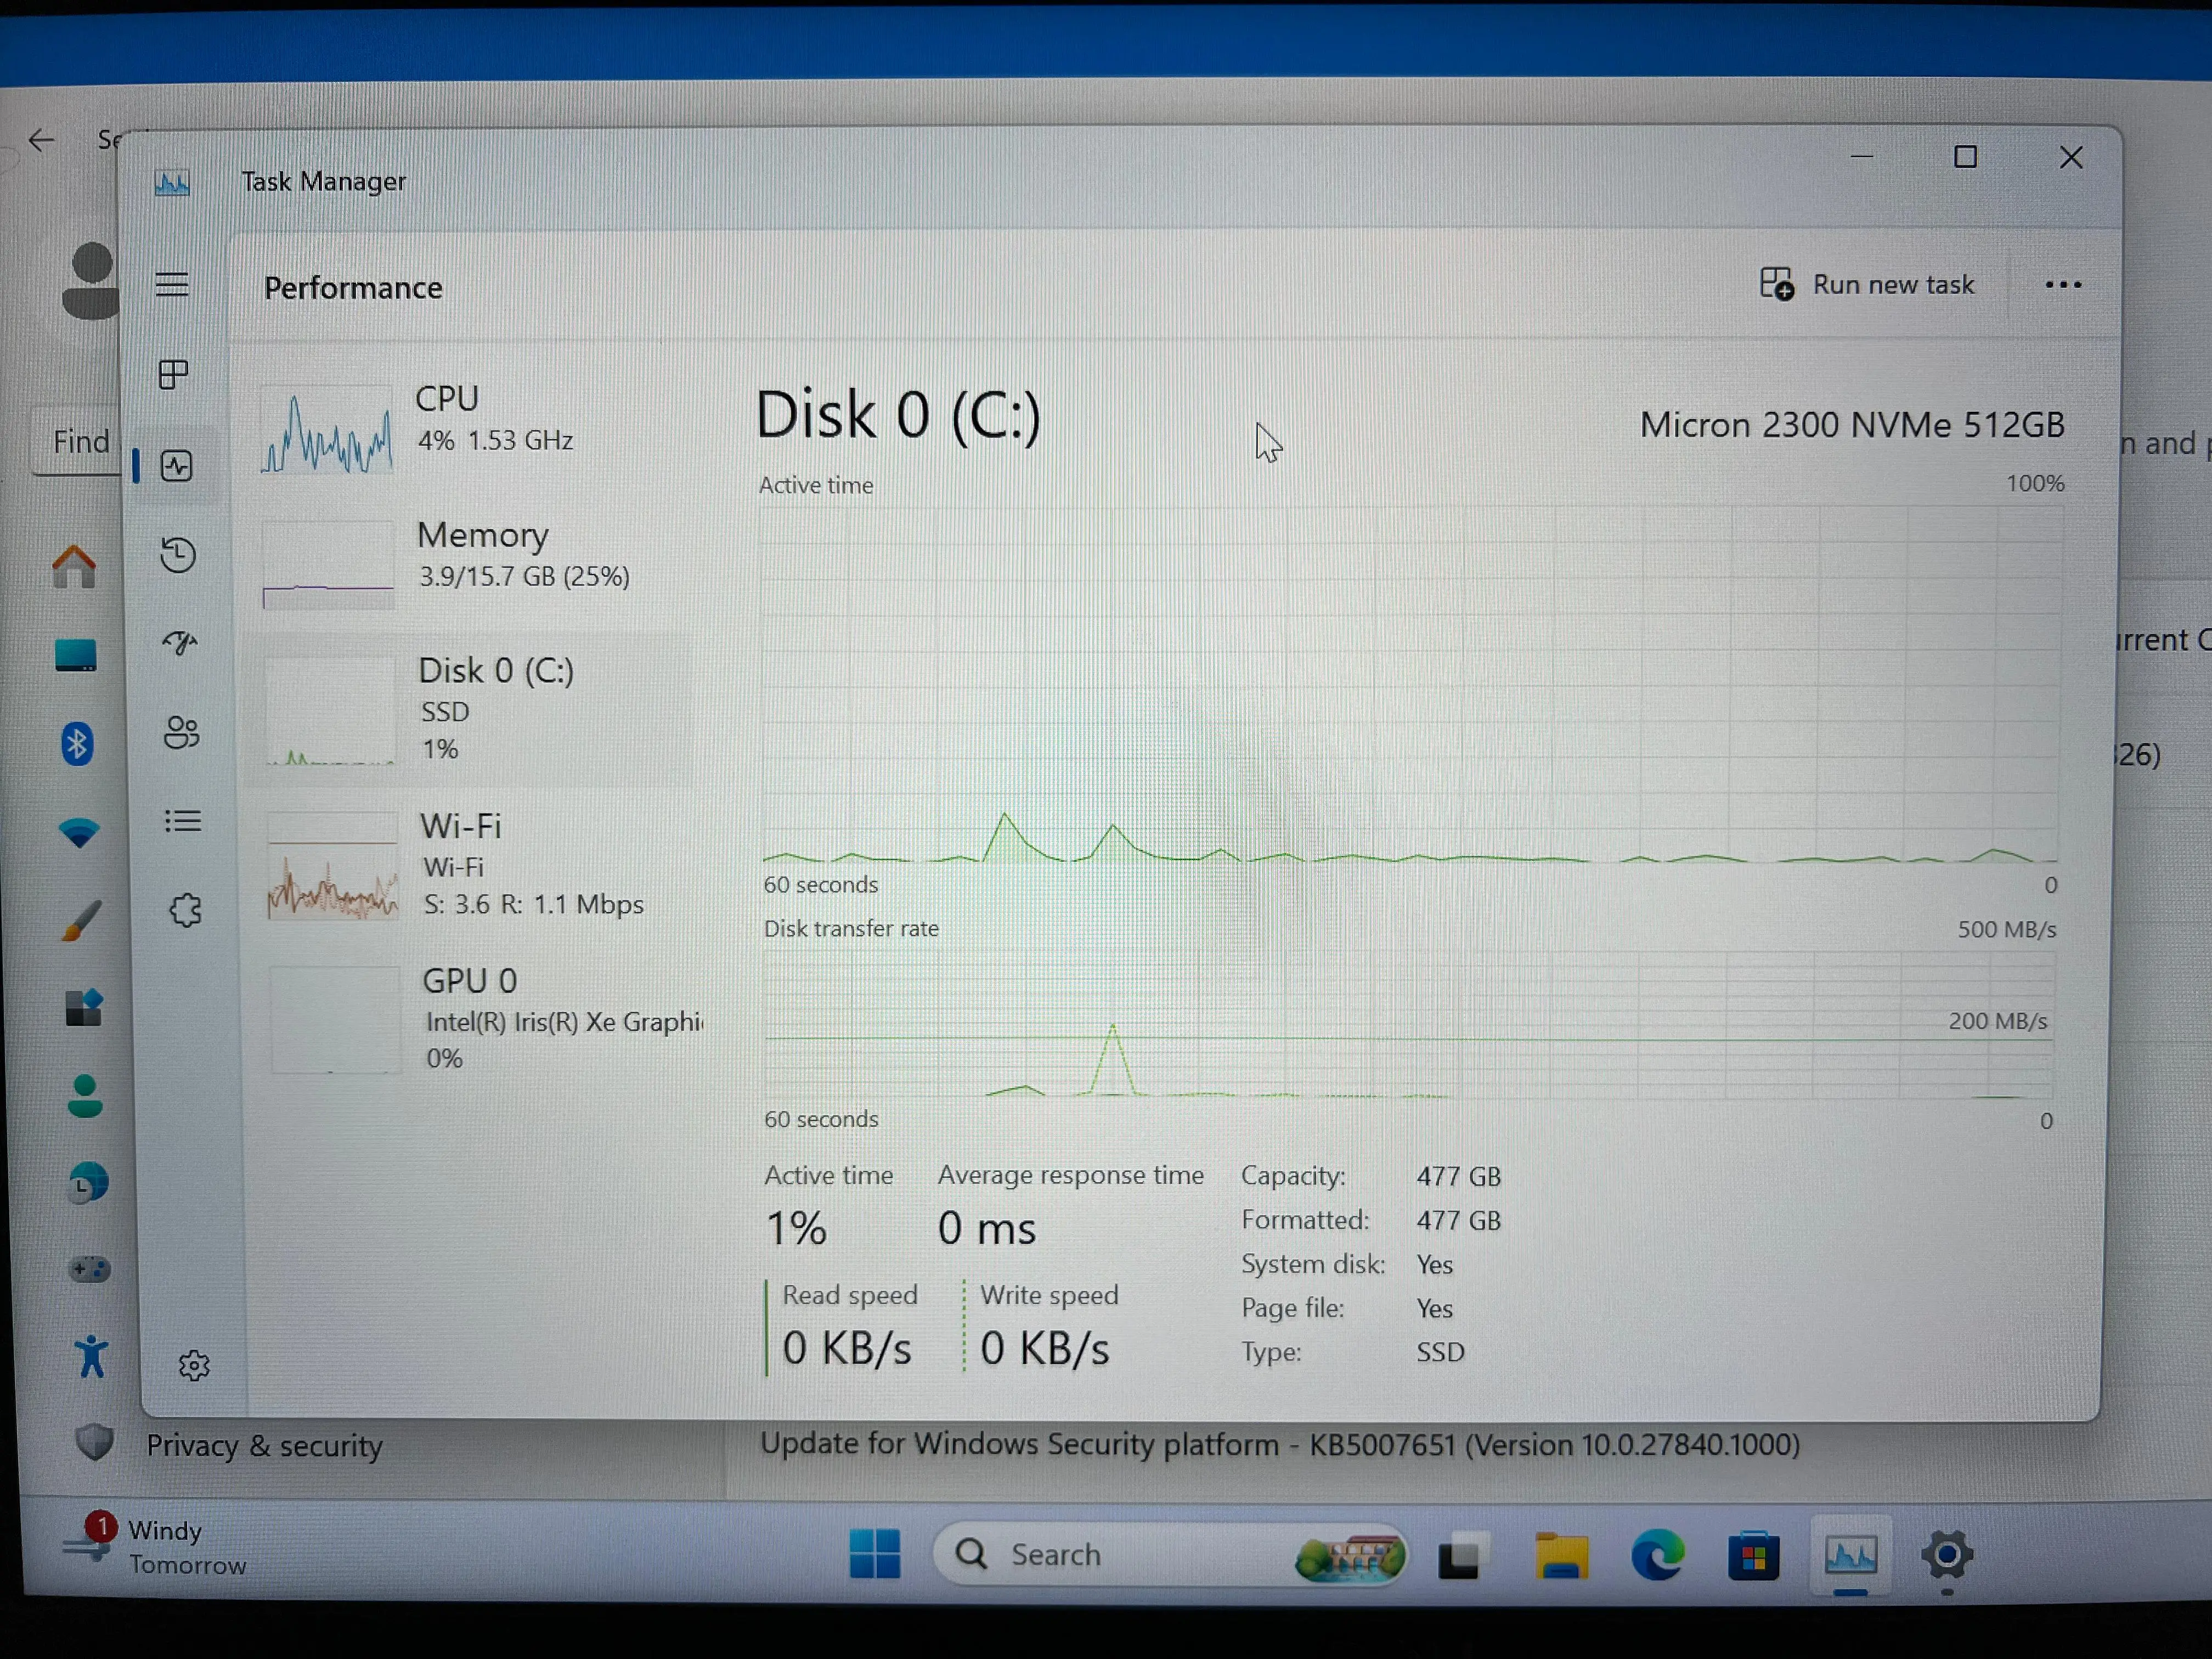Click the Disk transfer rate graph
The image size is (2212, 1659).
coord(1408,1025)
